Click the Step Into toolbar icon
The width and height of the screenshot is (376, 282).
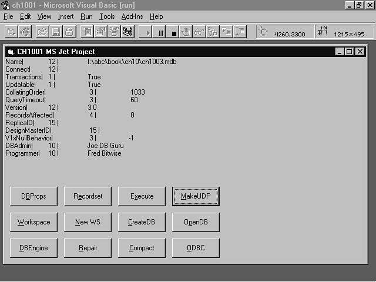226,32
